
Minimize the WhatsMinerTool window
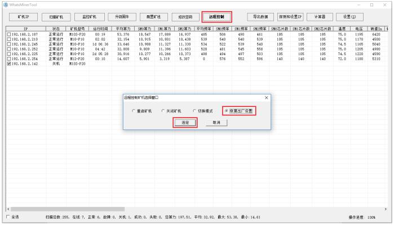(359, 4)
